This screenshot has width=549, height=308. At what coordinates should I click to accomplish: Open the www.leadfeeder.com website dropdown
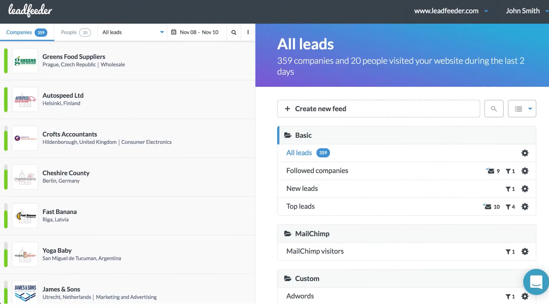(x=451, y=11)
